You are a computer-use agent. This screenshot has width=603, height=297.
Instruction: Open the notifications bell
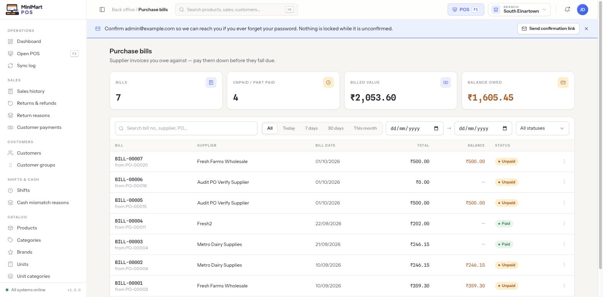click(567, 10)
